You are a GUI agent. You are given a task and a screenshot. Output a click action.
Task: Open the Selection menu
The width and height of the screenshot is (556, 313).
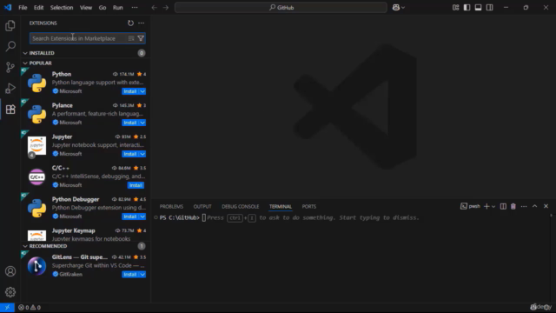point(62,8)
